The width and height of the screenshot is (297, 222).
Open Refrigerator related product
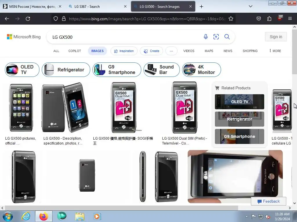click(239, 119)
